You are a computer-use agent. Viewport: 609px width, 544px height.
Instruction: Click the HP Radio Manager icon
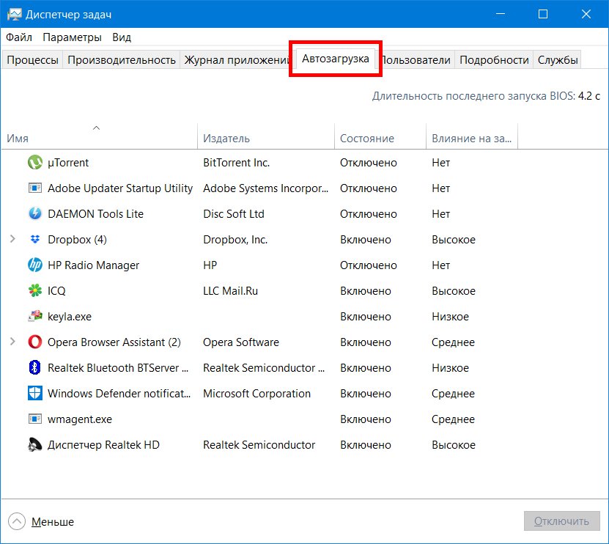(x=34, y=265)
